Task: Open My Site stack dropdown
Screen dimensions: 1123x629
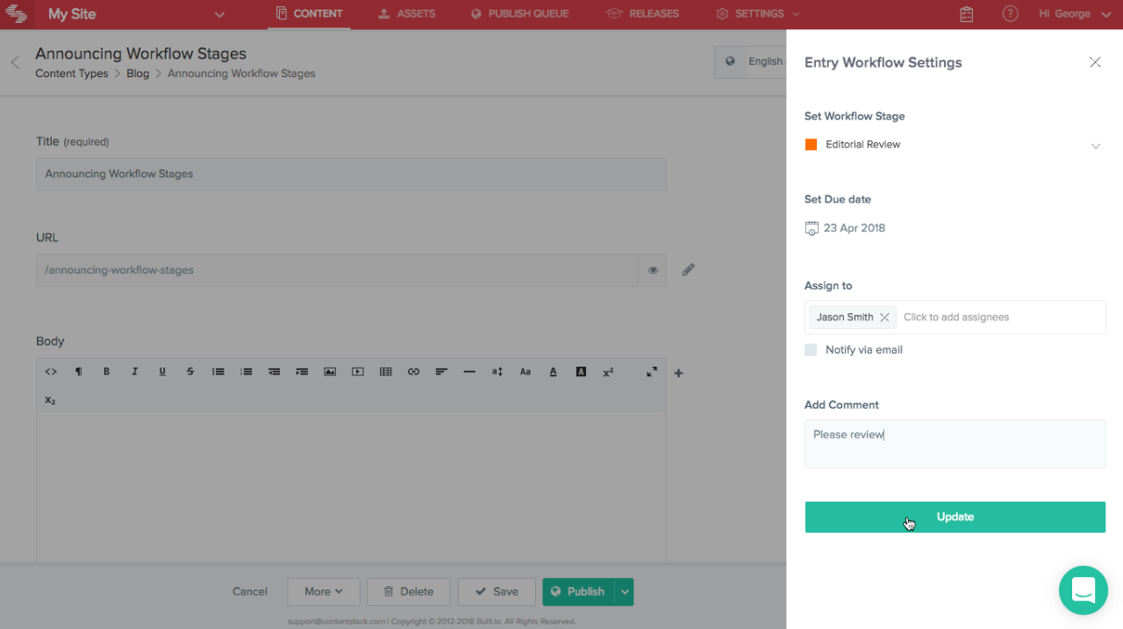Action: click(219, 15)
